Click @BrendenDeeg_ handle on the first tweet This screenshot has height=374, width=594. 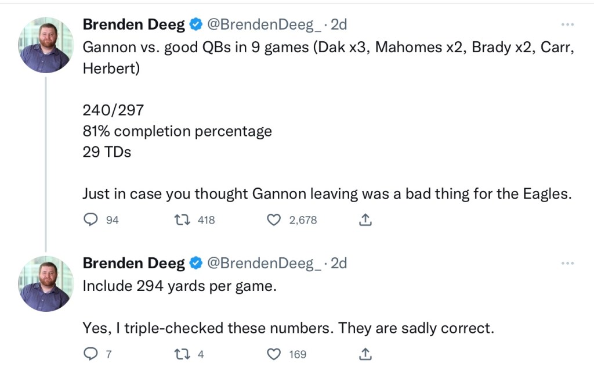pos(264,24)
